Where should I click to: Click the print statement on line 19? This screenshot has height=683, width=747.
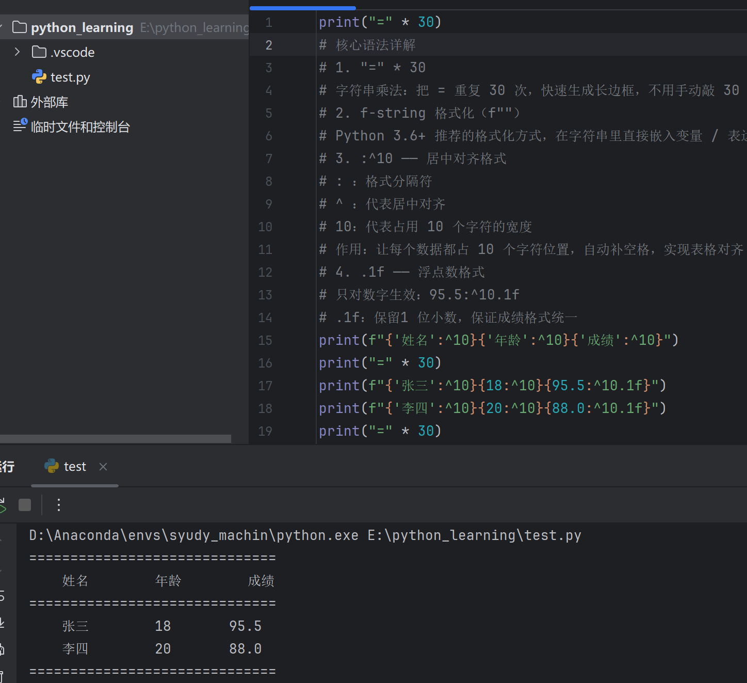pos(380,431)
